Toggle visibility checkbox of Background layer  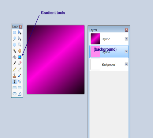pyautogui.click(x=126, y=64)
